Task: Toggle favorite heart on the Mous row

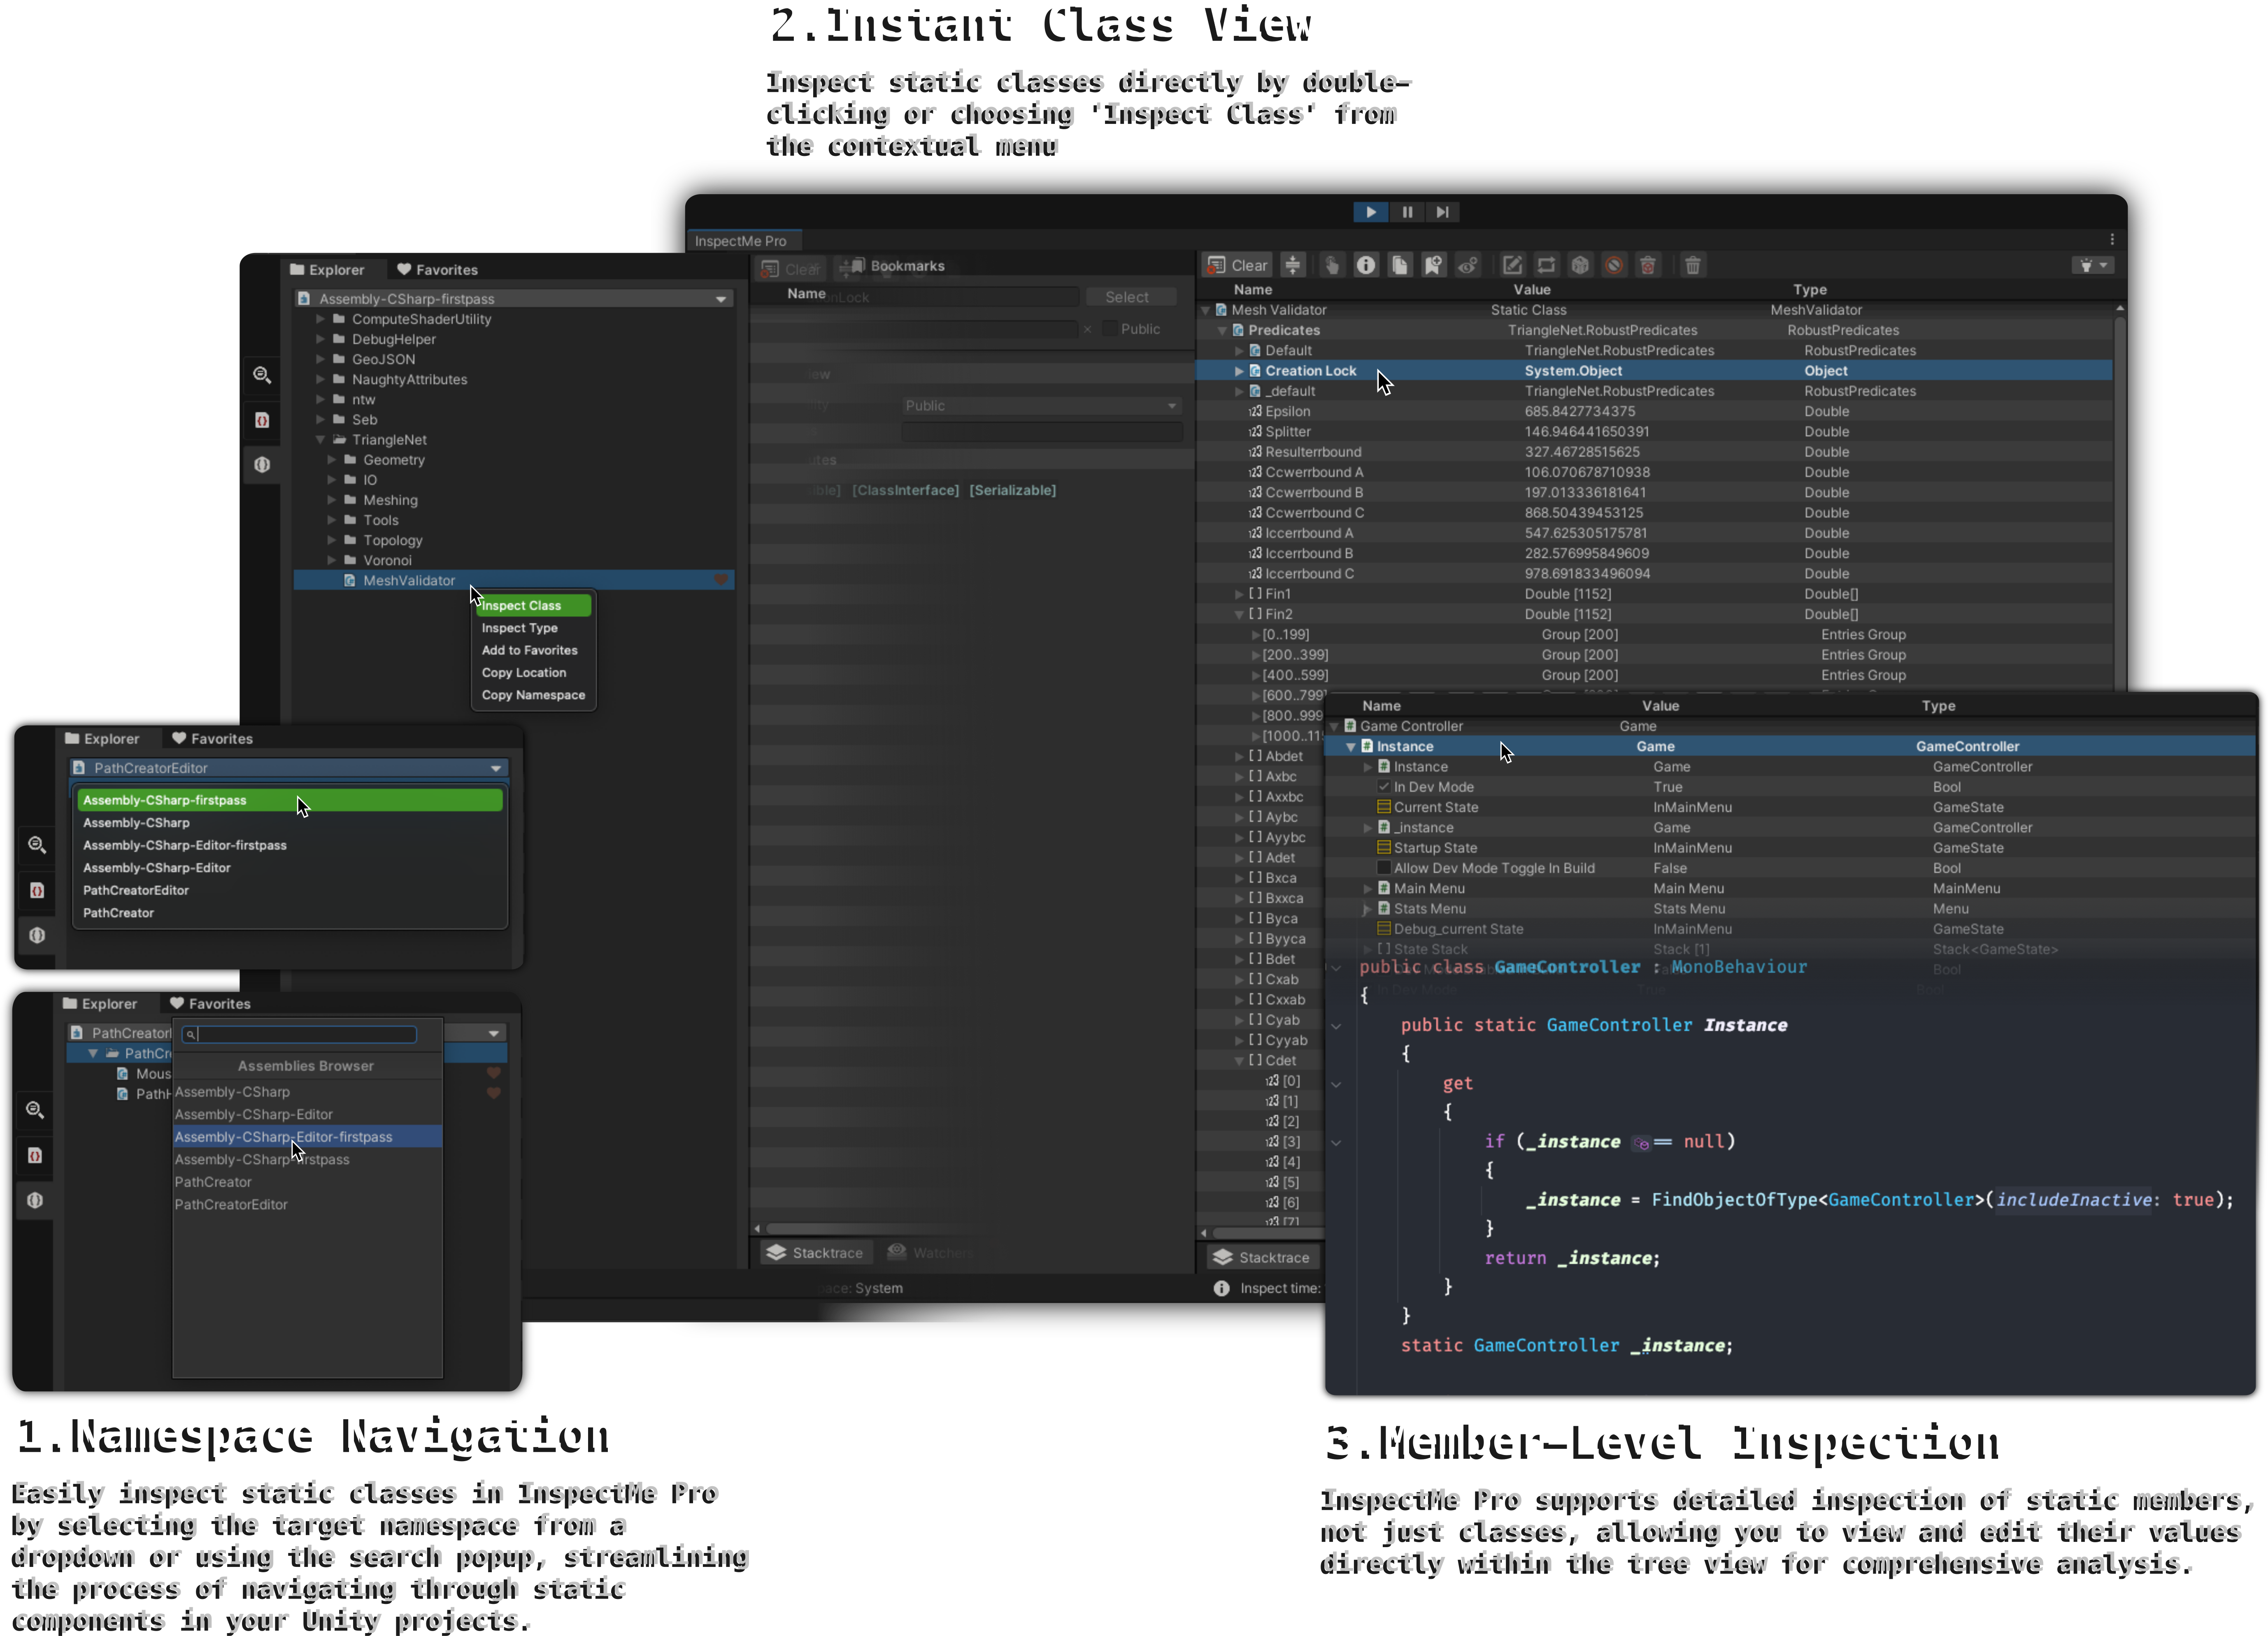Action: point(493,1073)
